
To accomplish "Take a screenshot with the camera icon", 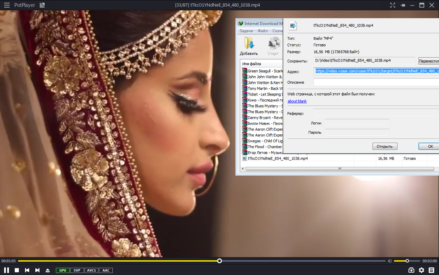I will (411, 270).
